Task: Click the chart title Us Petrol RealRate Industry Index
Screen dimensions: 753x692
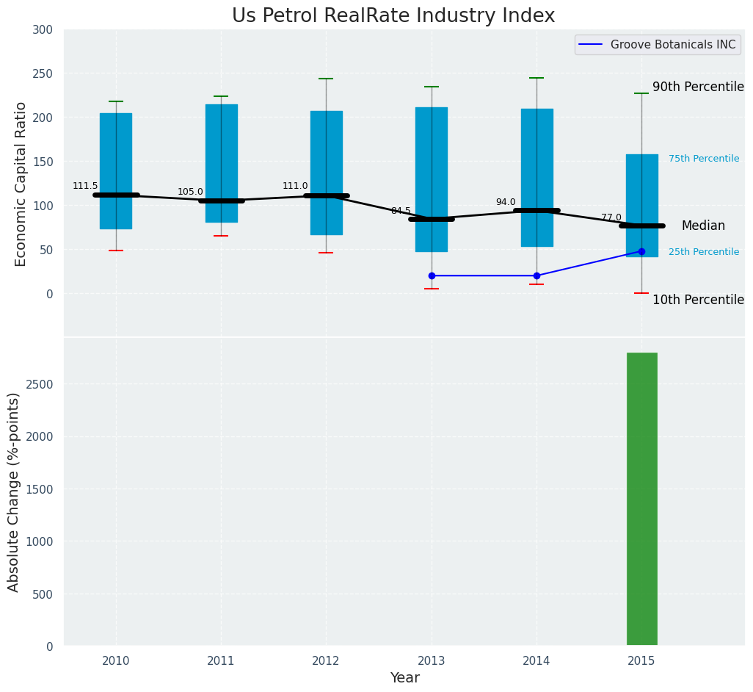Action: [393, 16]
